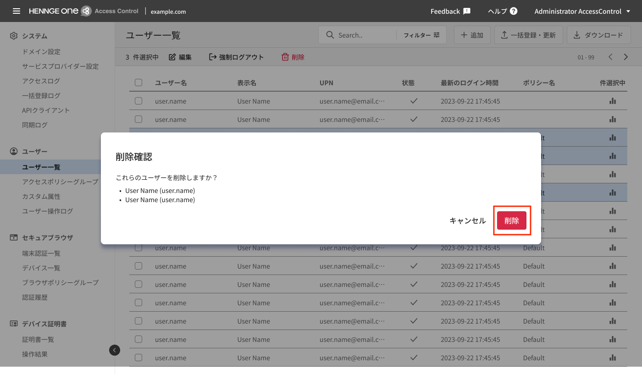Expand the Administrator AccessControl account dropdown
The image size is (642, 374).
(x=583, y=11)
